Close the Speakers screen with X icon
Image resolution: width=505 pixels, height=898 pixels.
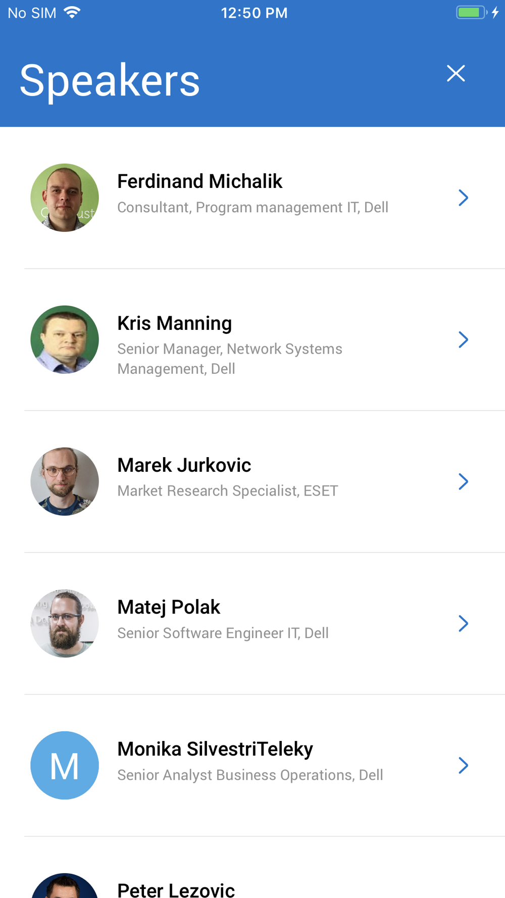pos(456,74)
